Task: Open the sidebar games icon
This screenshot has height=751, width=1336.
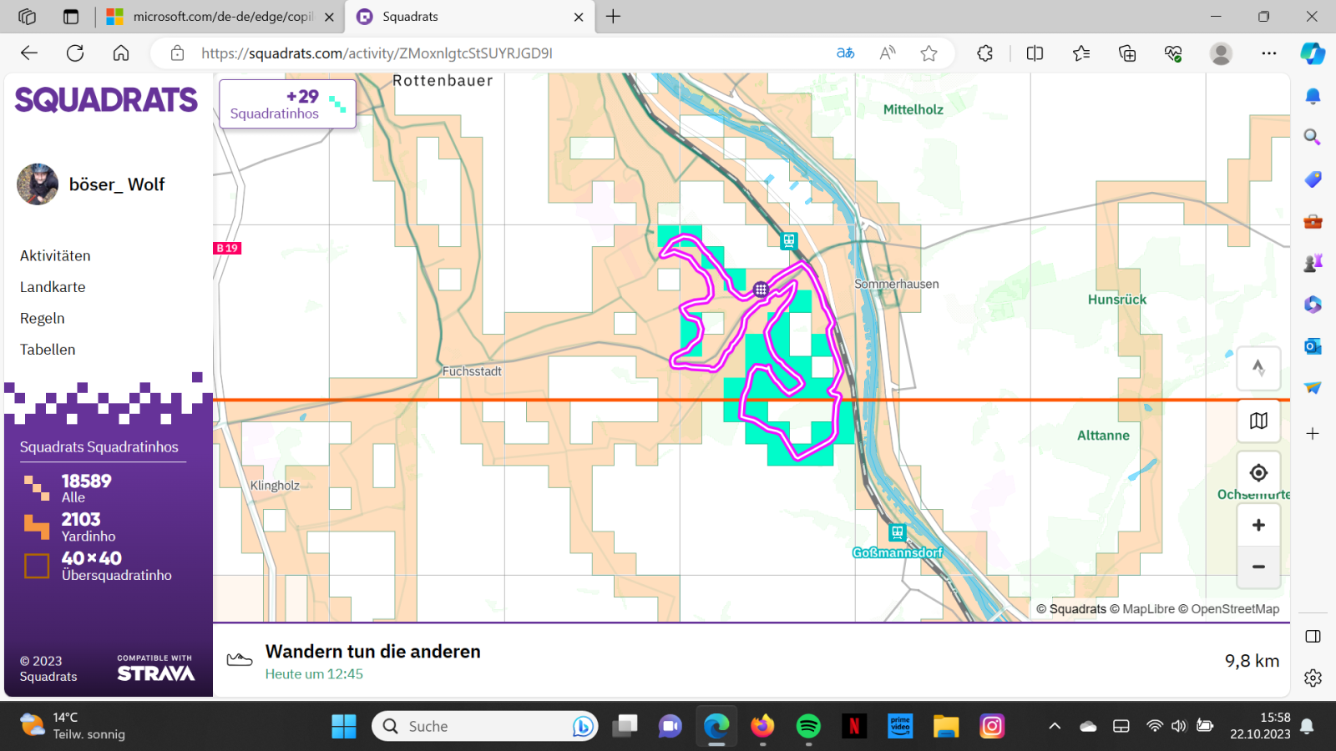Action: coord(1313,263)
